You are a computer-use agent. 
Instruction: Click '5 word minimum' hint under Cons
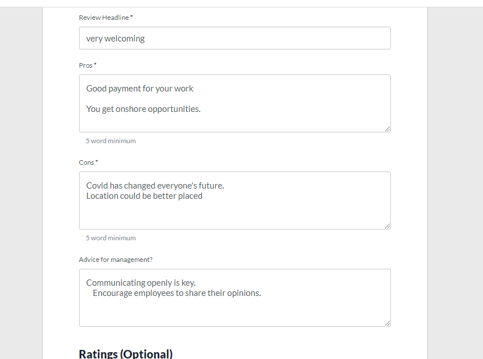click(x=111, y=238)
